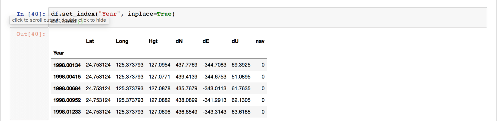Click dN value 439.4139
This screenshot has width=497, height=121.
[x=186, y=77]
